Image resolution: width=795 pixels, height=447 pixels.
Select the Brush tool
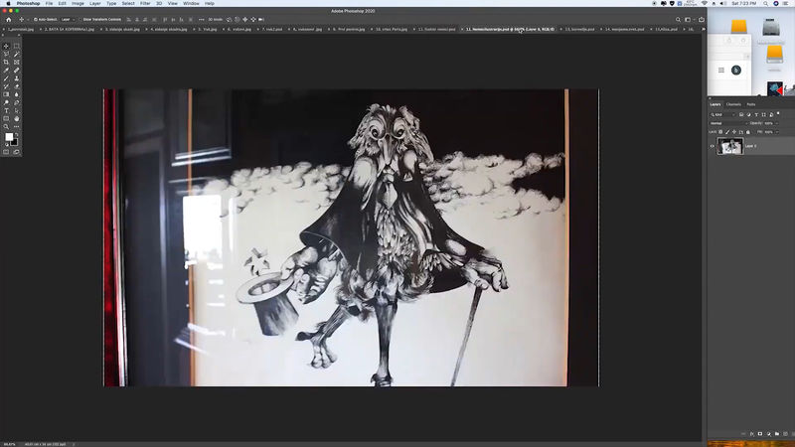[x=6, y=78]
